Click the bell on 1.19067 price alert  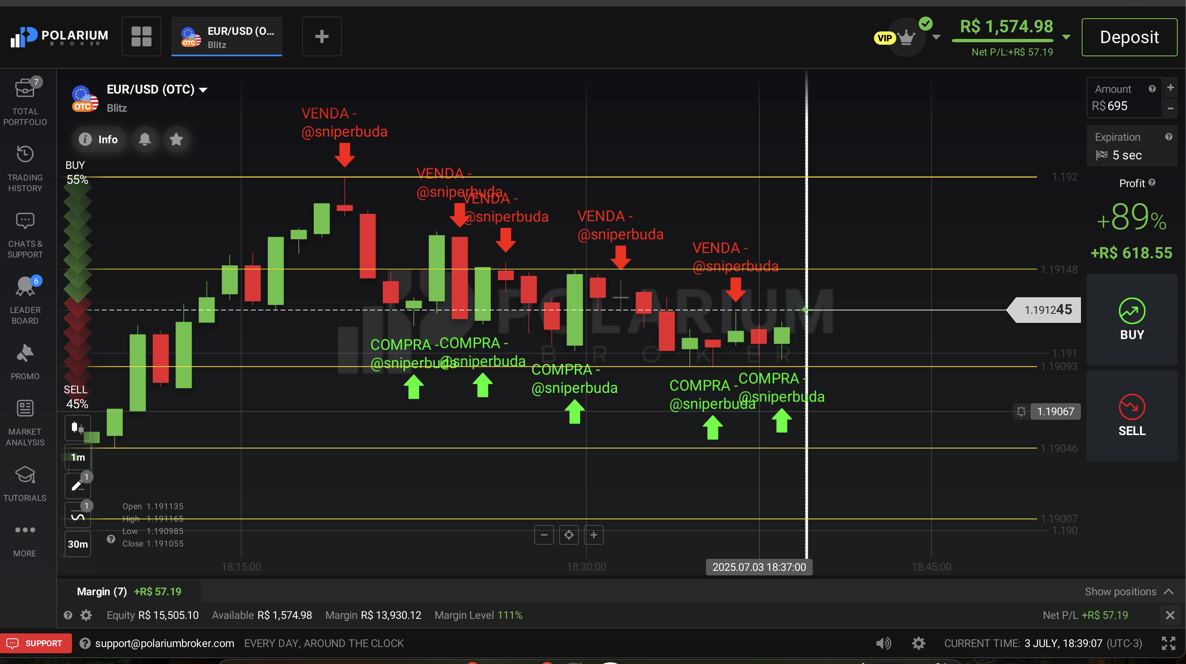1021,411
